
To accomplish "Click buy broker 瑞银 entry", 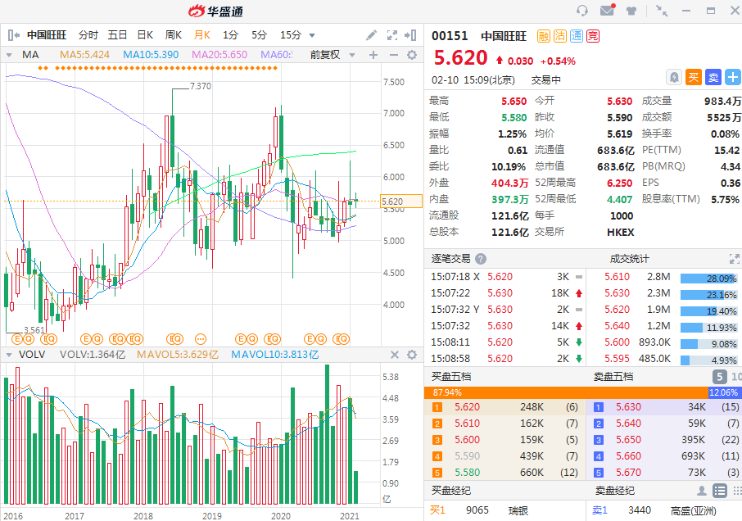I will [518, 510].
